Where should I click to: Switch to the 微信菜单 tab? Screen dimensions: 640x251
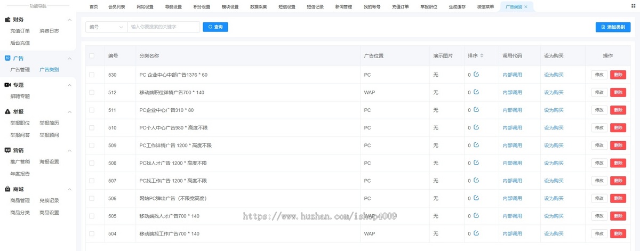(x=485, y=7)
